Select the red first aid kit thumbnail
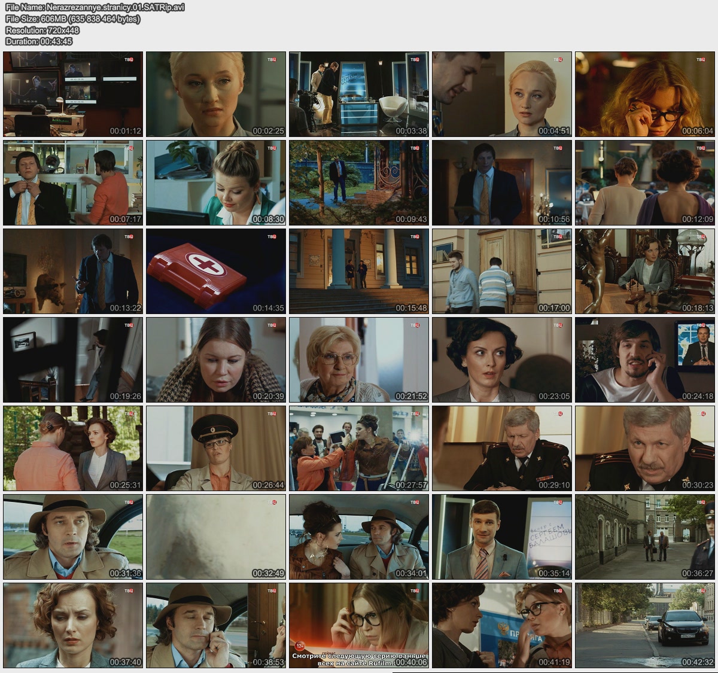 point(216,272)
